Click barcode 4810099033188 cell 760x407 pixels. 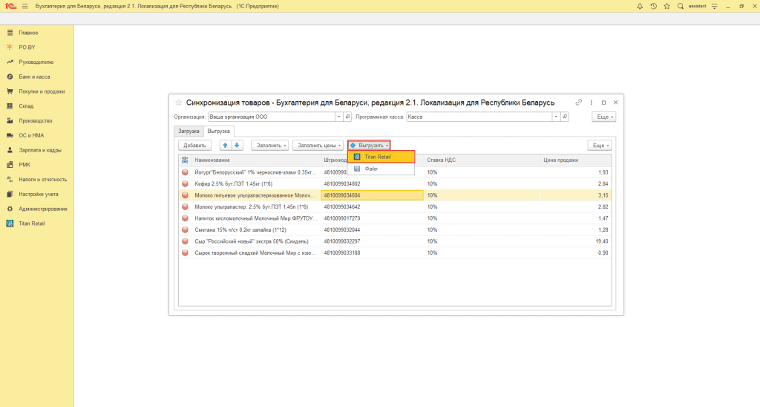[x=373, y=253]
